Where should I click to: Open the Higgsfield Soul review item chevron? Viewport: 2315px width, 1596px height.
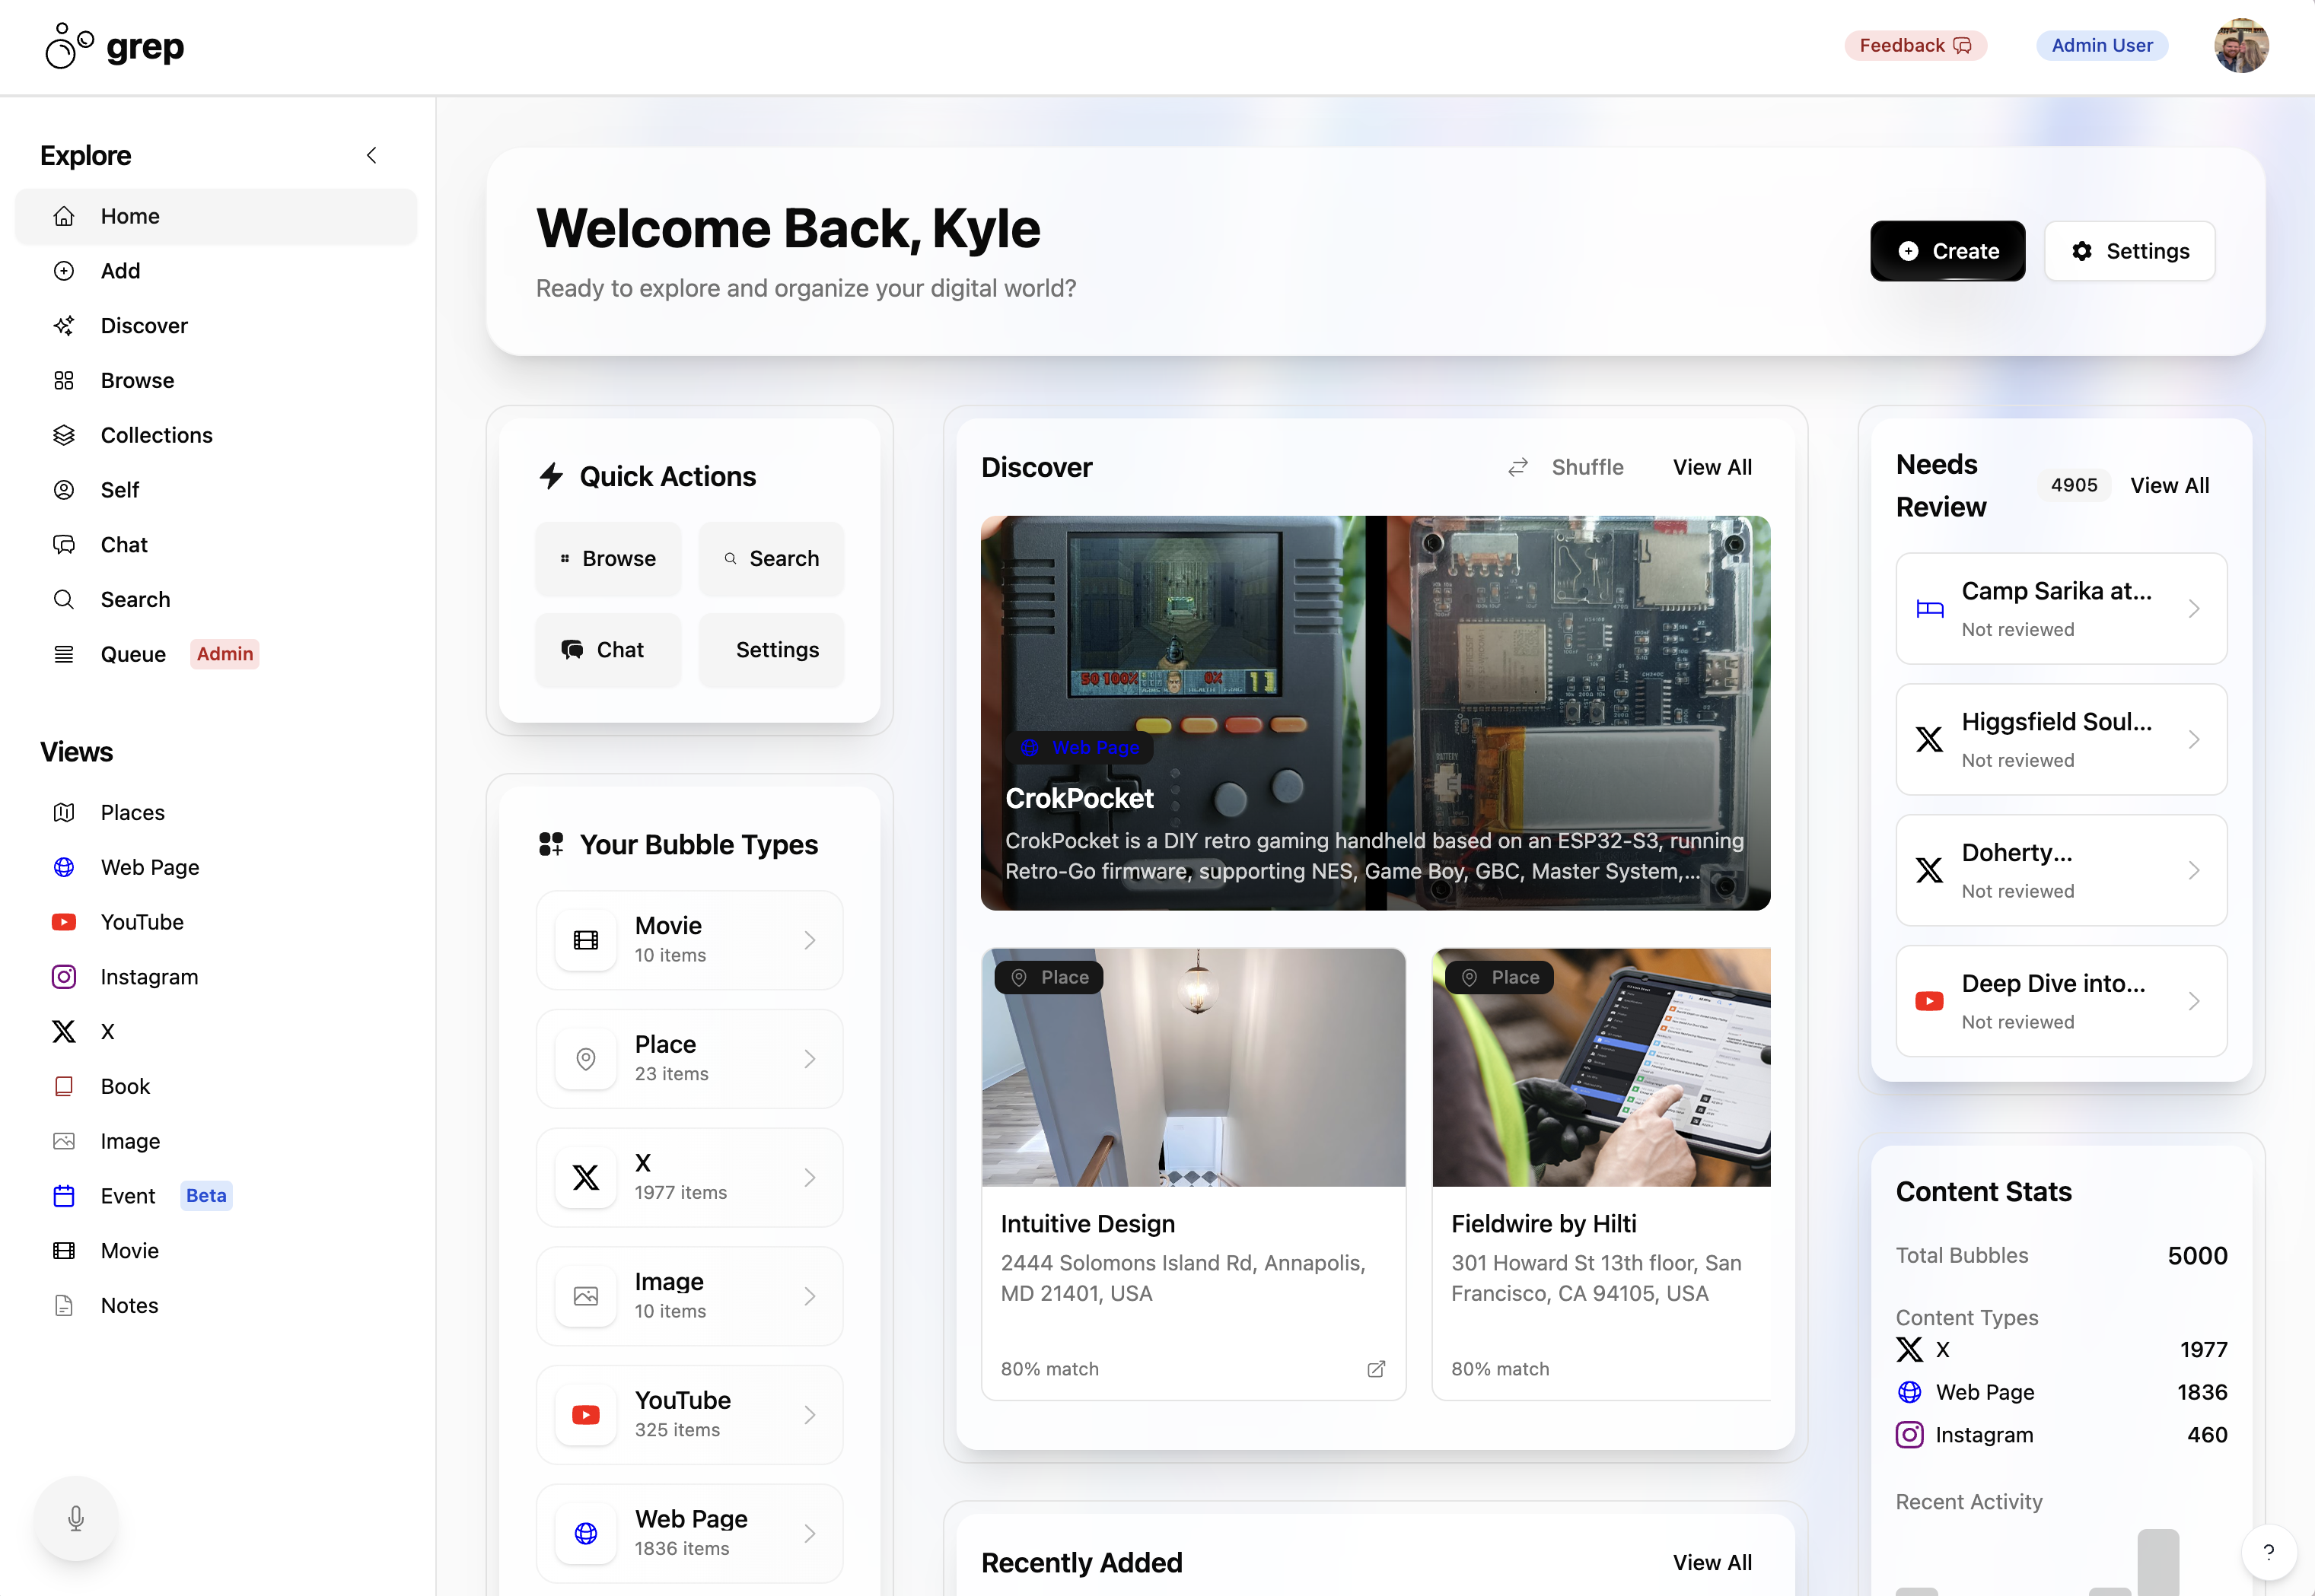2194,740
